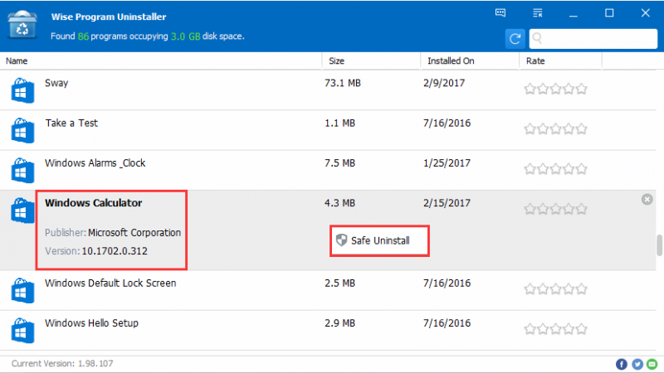Click the vertical scrollbar thumb
The height and width of the screenshot is (373, 664).
pyautogui.click(x=659, y=245)
